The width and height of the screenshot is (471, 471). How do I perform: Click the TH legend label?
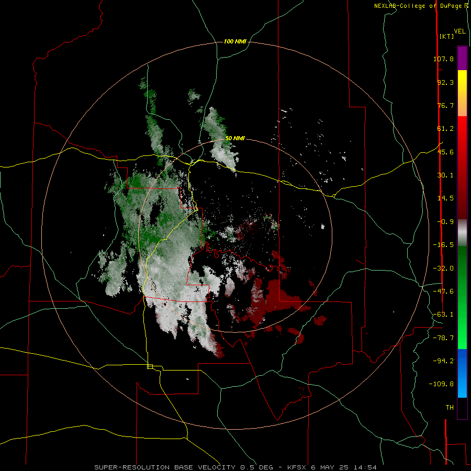(450, 407)
